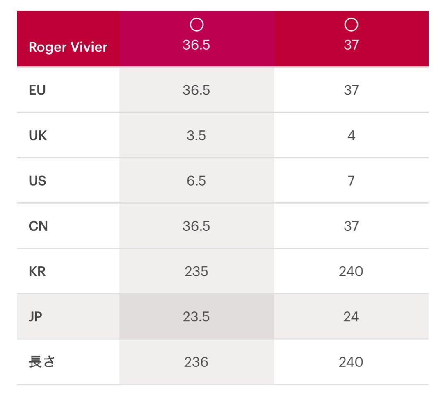Click the KR value 235 cell

(x=196, y=271)
